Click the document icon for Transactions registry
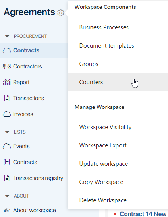168x217 pixels. (7, 178)
